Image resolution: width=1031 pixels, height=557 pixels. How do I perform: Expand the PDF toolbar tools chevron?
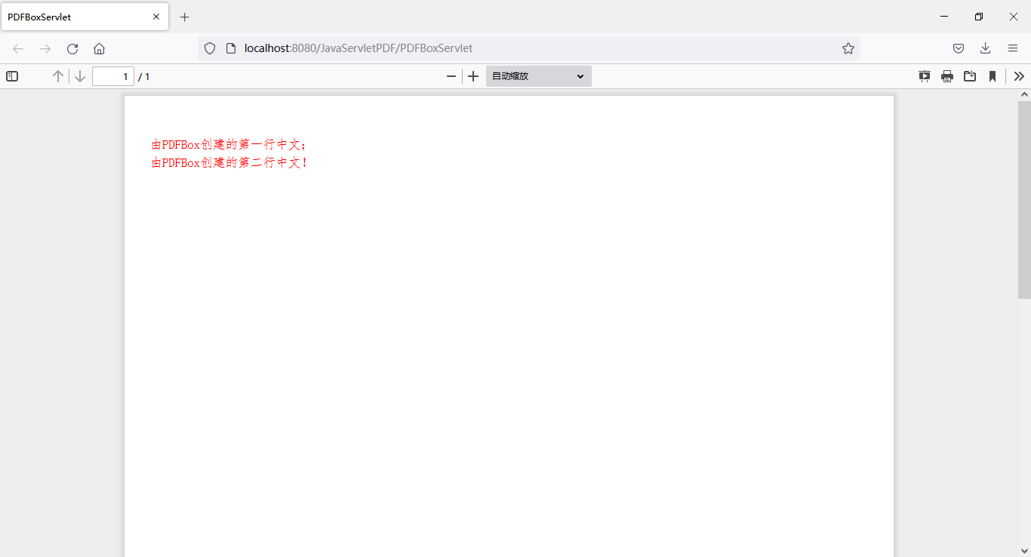point(1019,75)
